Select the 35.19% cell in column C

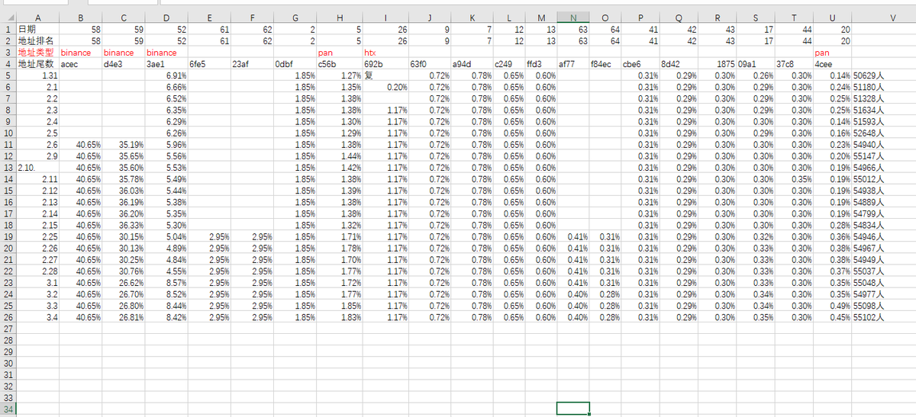tap(123, 144)
